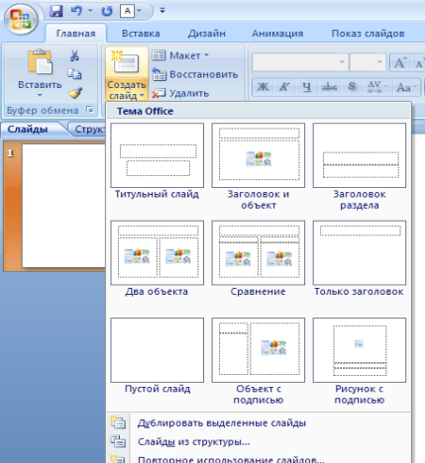Open the Буфер обмена dialog launcher
The width and height of the screenshot is (425, 463).
90,110
